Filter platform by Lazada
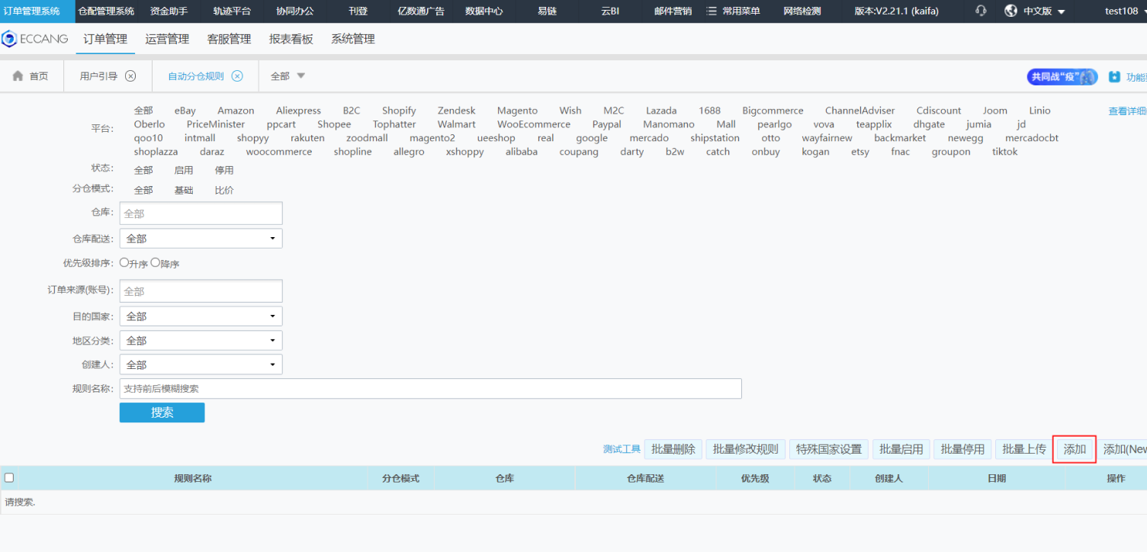The image size is (1147, 552). tap(661, 111)
